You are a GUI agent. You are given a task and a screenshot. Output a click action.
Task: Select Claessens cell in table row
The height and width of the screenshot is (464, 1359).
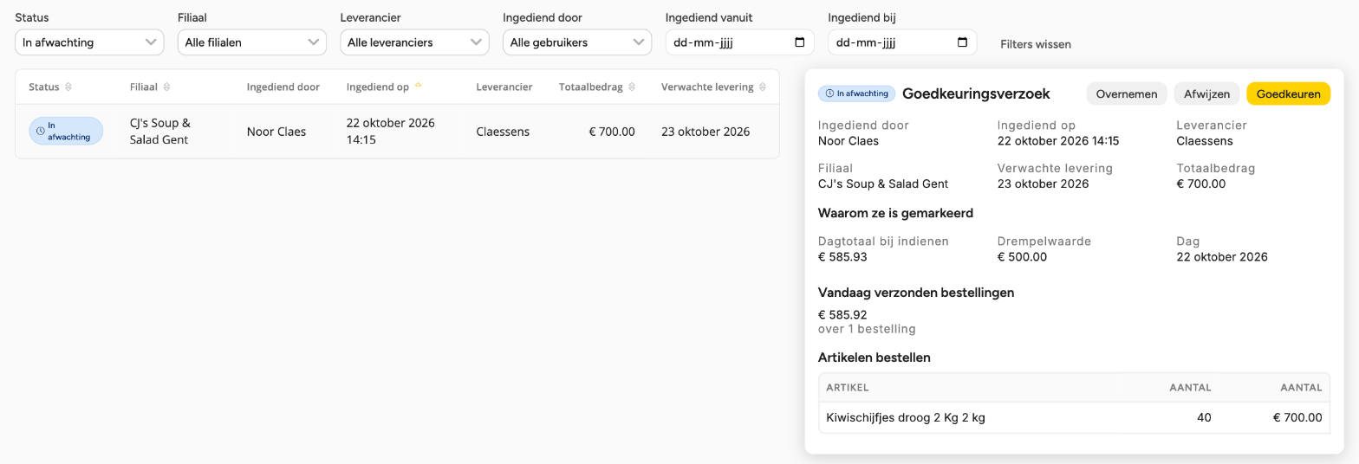[x=503, y=132]
